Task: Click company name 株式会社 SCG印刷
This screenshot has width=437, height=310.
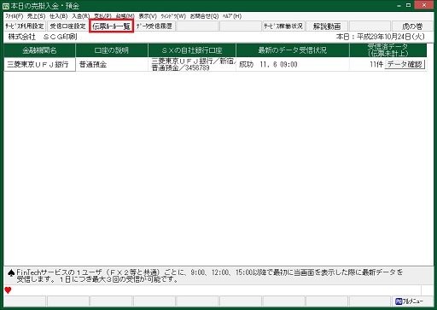Action: click(x=43, y=37)
